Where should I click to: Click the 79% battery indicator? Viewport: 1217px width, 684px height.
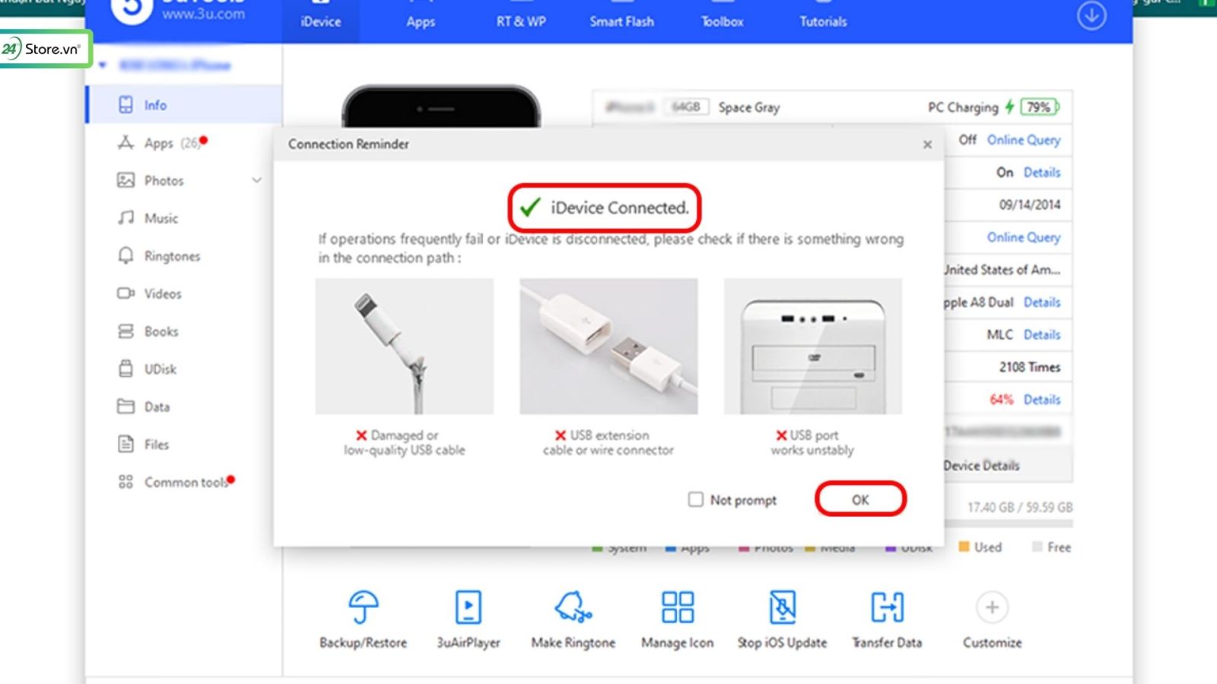[x=1039, y=107]
